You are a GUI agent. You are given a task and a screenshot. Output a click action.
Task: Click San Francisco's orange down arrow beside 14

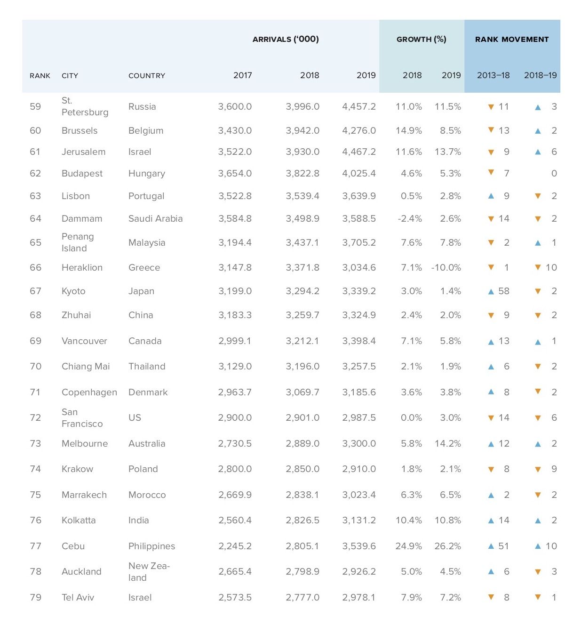tap(491, 418)
